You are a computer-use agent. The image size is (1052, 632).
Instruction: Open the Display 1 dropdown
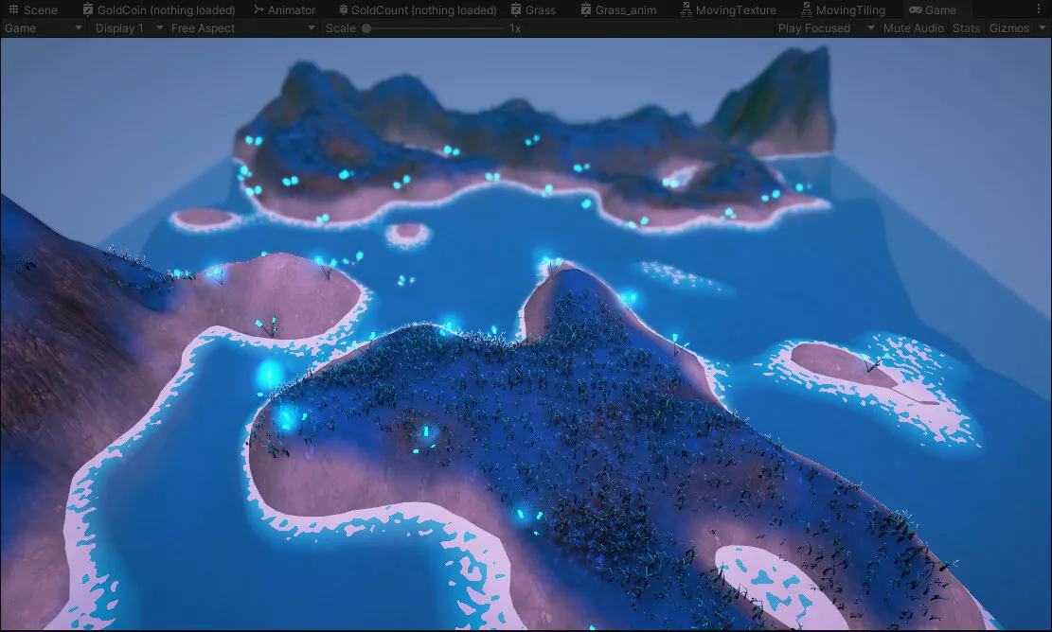pos(128,28)
